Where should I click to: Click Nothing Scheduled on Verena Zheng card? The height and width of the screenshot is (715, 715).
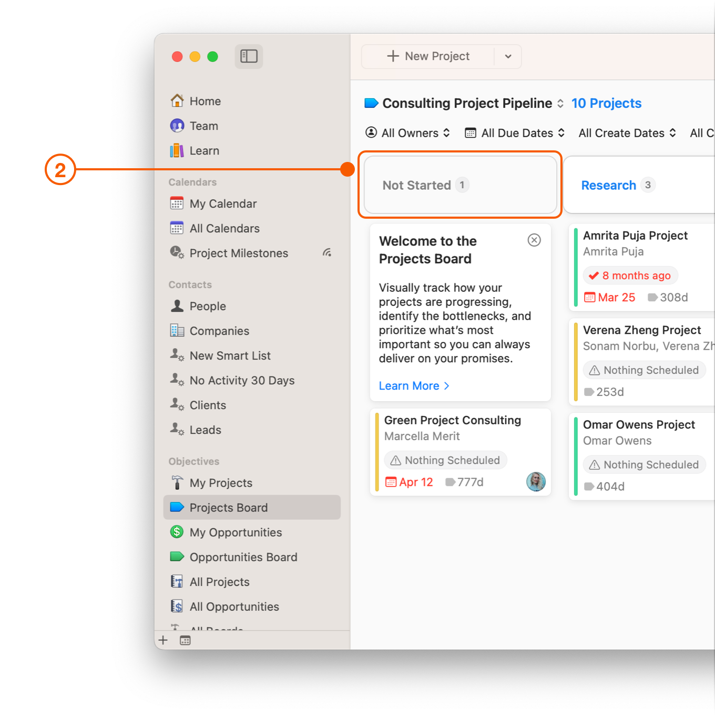click(645, 370)
